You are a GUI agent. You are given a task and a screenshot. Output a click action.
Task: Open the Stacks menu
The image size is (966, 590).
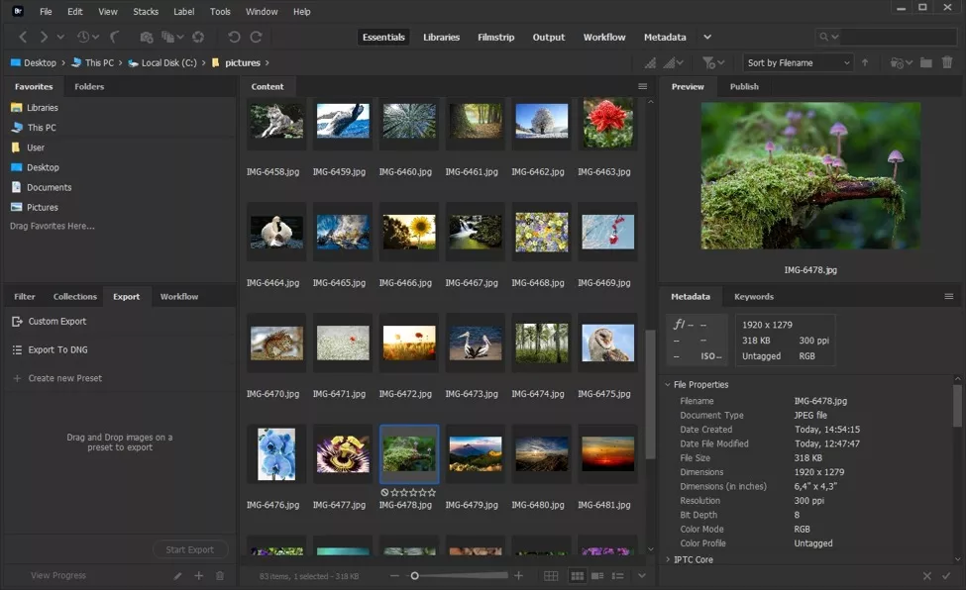coord(146,12)
